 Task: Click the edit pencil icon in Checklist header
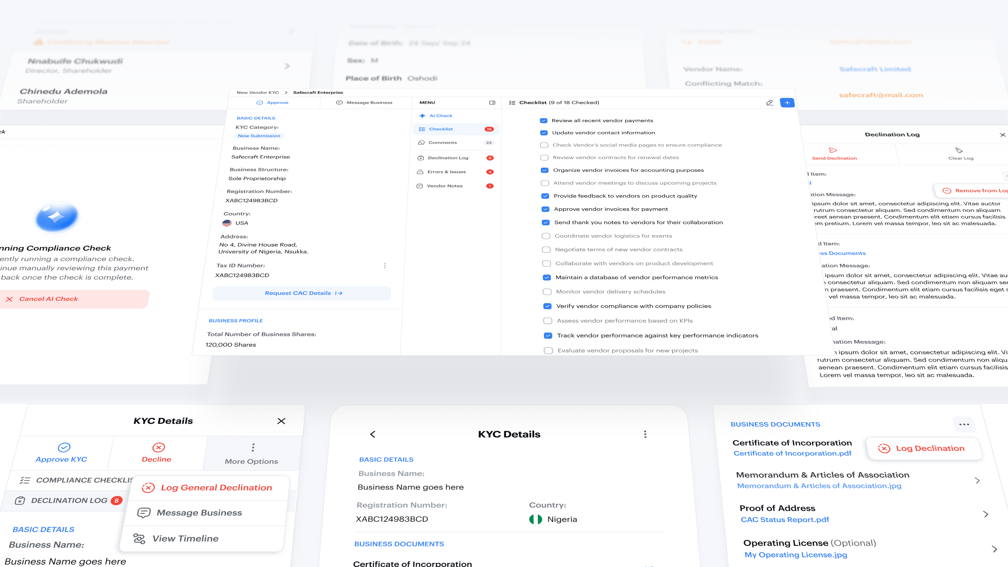(769, 103)
